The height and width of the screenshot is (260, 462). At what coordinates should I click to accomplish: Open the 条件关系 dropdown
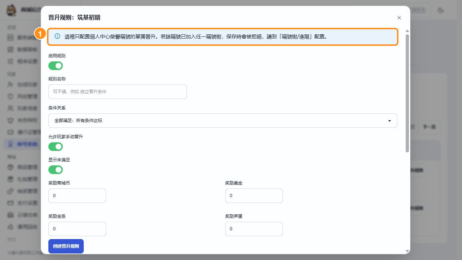coord(223,121)
